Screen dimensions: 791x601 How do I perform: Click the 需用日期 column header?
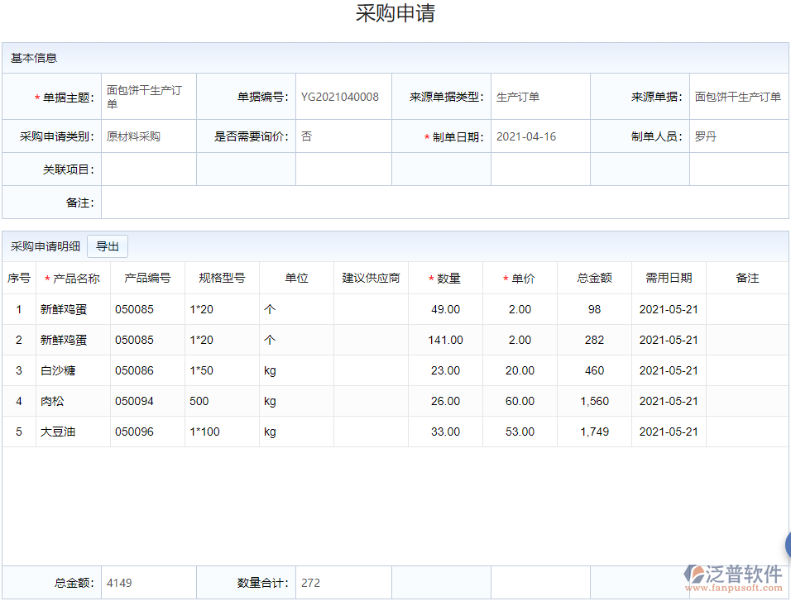pos(669,278)
